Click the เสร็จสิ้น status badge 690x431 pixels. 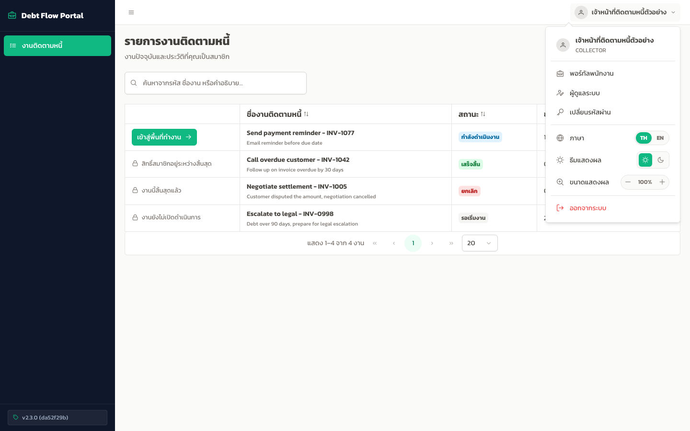(471, 164)
